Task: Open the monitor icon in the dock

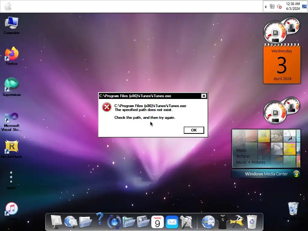Action: click(56, 222)
